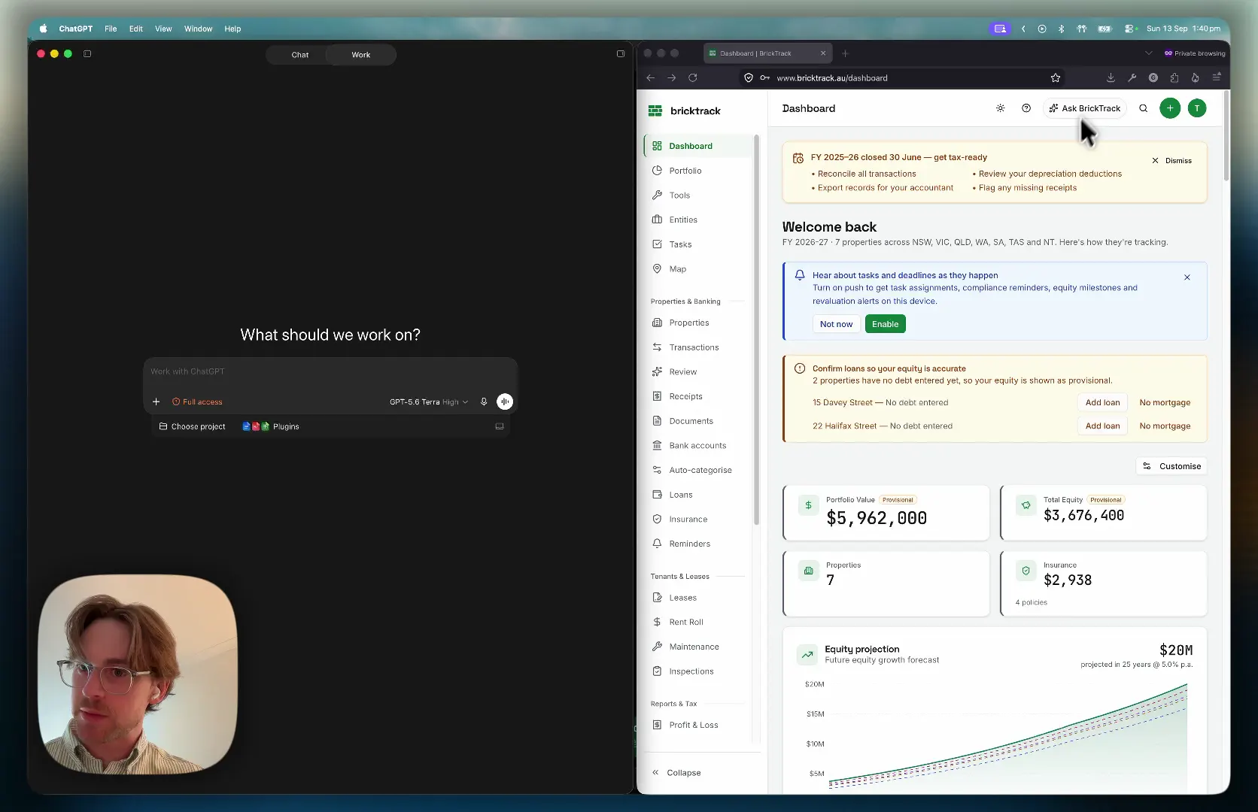Click the green plus add button

tap(1170, 108)
